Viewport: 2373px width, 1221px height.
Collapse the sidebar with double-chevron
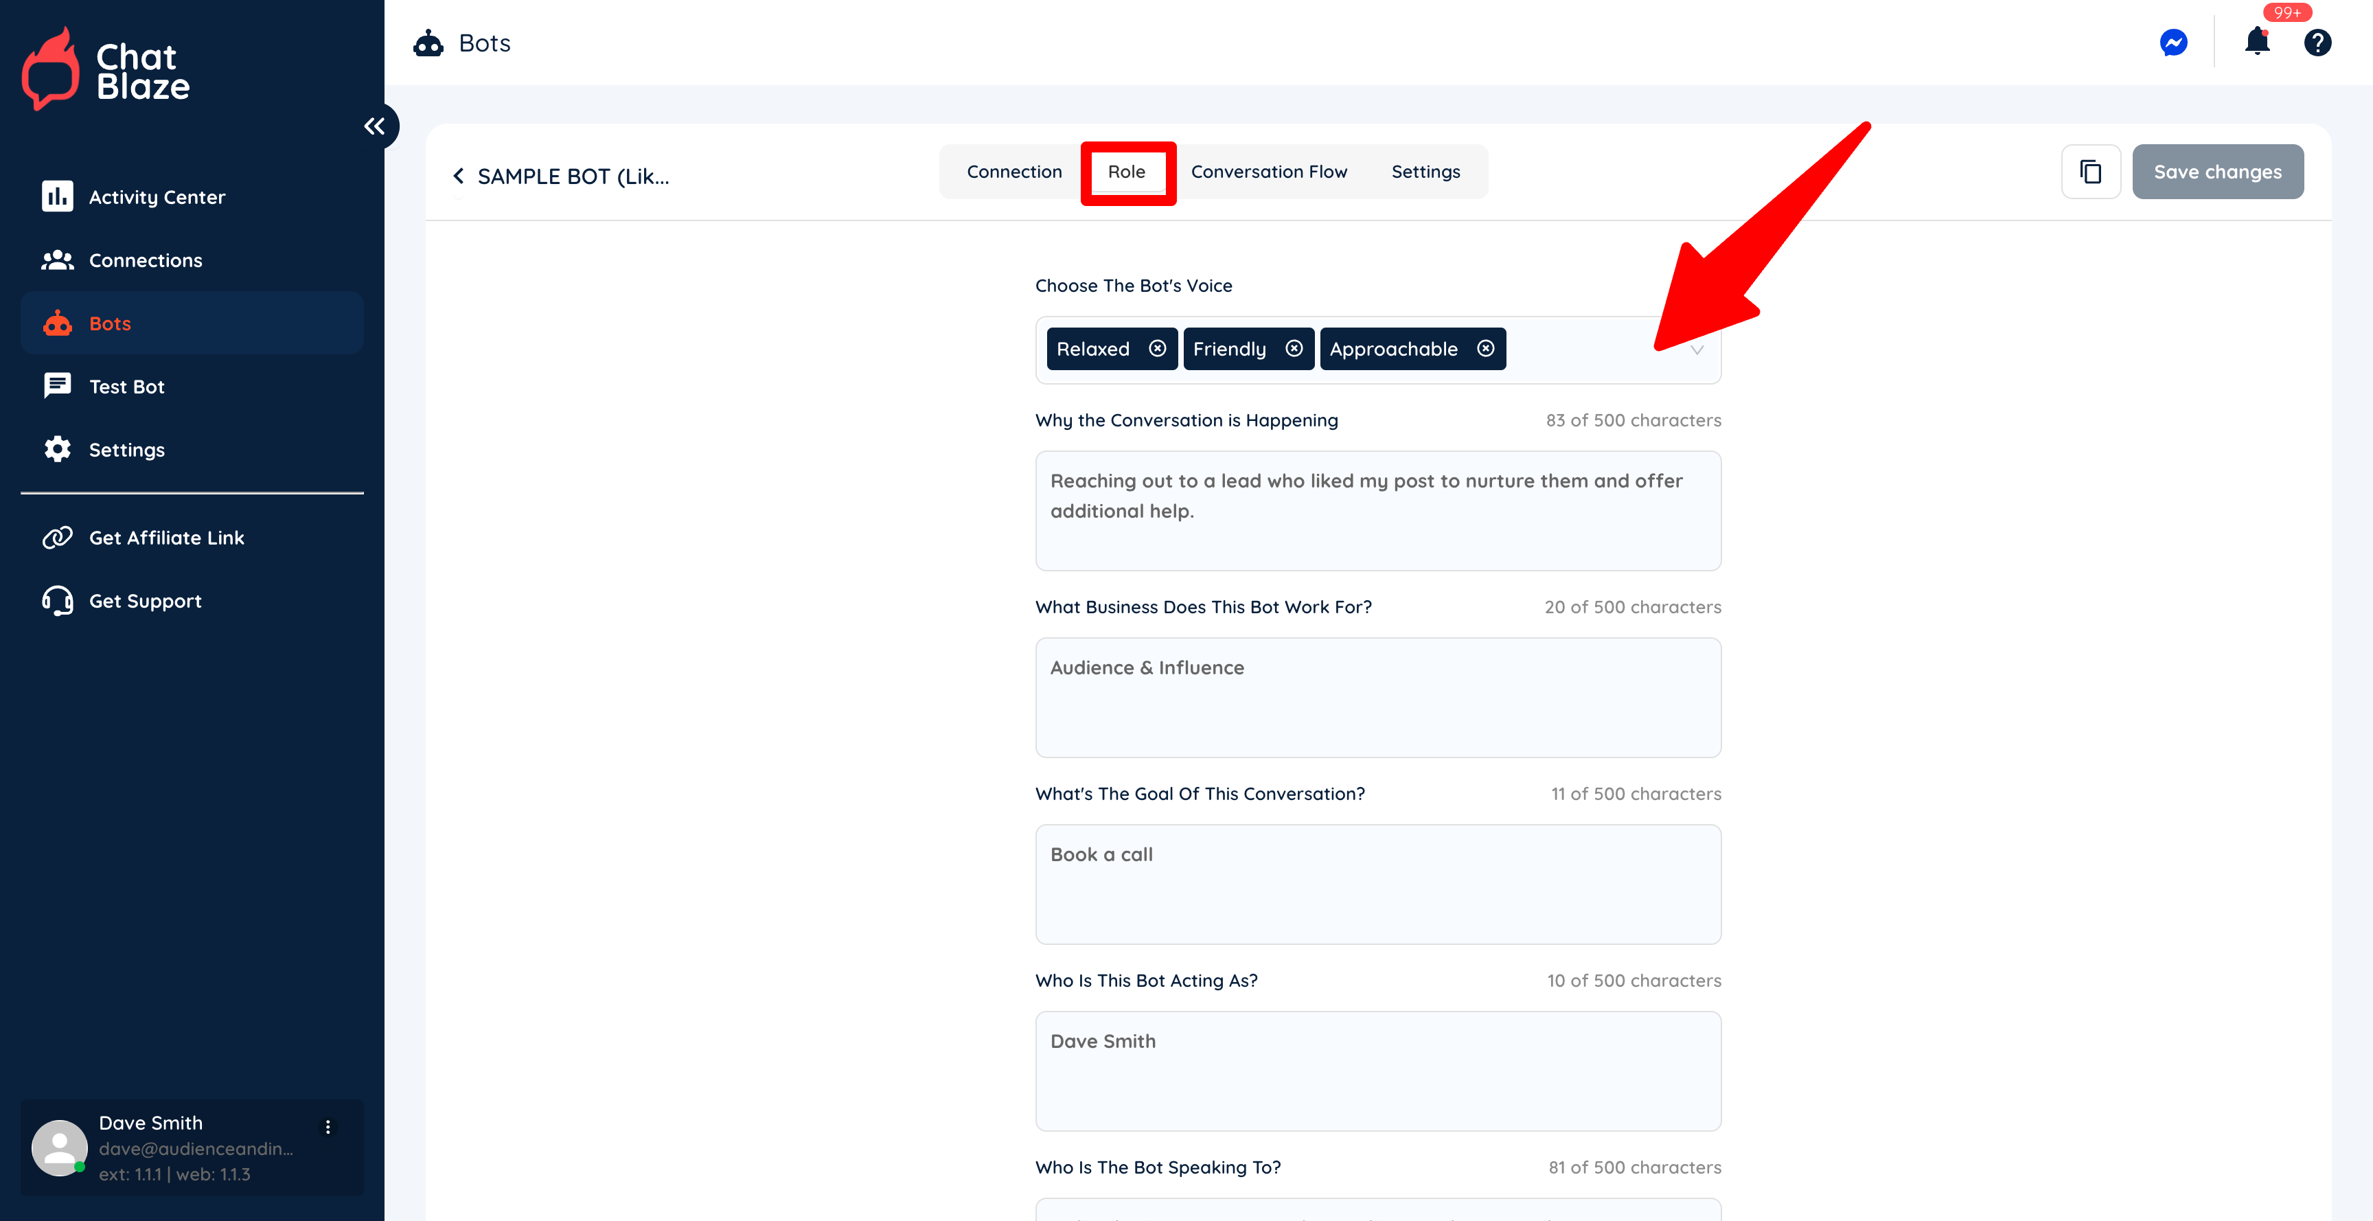click(374, 126)
